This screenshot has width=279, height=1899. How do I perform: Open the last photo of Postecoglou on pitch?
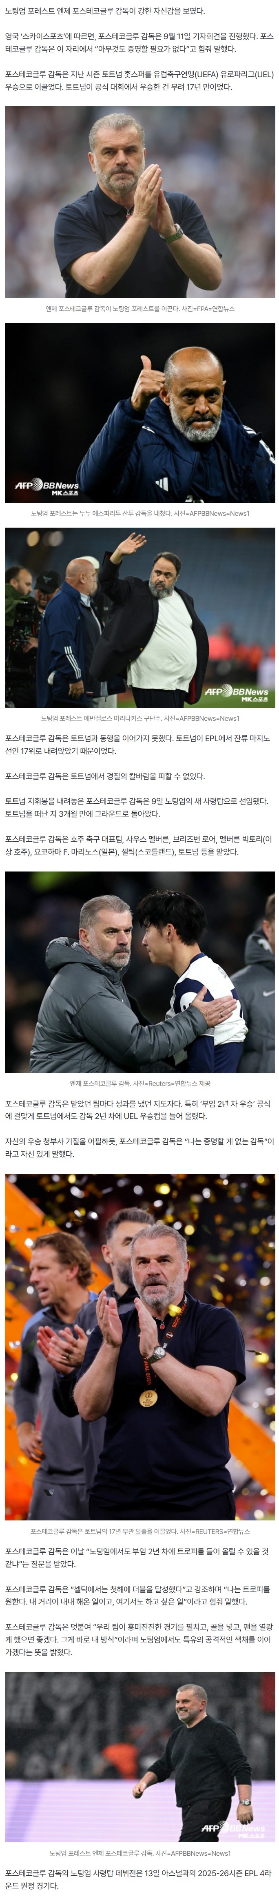[140, 1757]
